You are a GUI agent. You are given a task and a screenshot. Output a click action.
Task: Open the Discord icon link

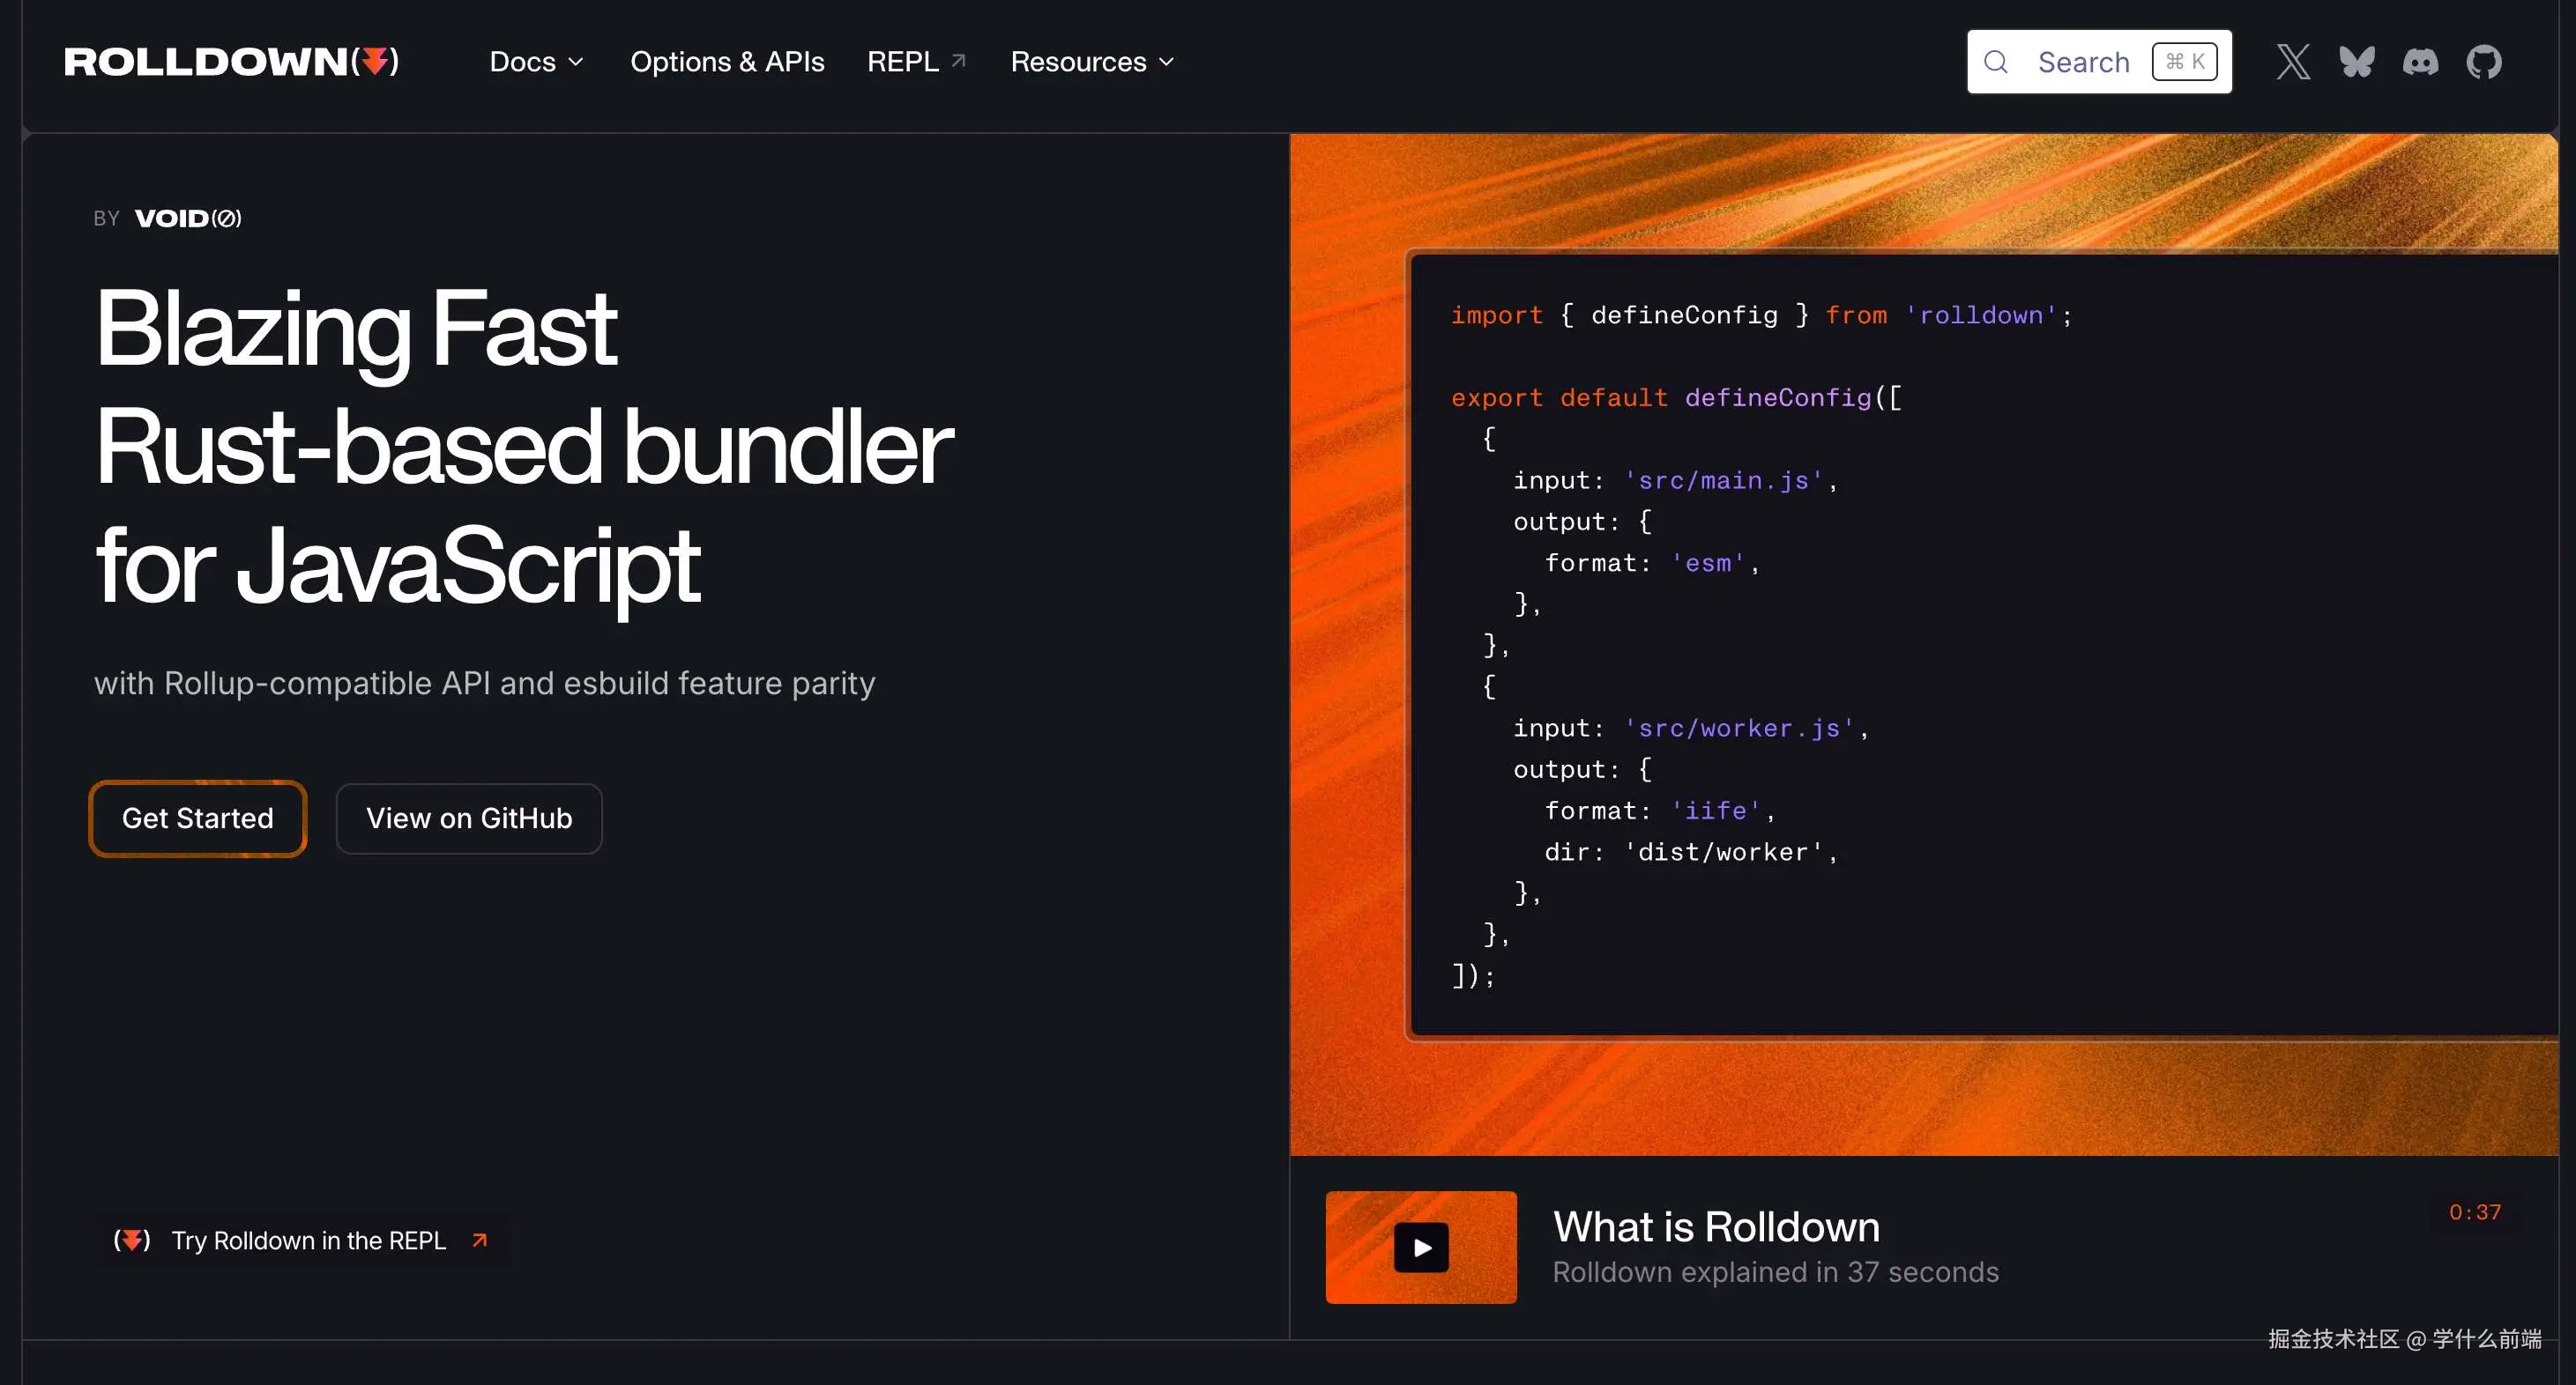[2420, 62]
